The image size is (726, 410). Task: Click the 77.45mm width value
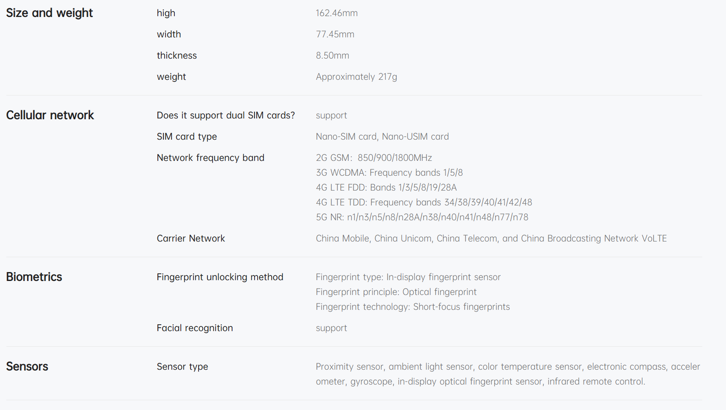(x=335, y=34)
